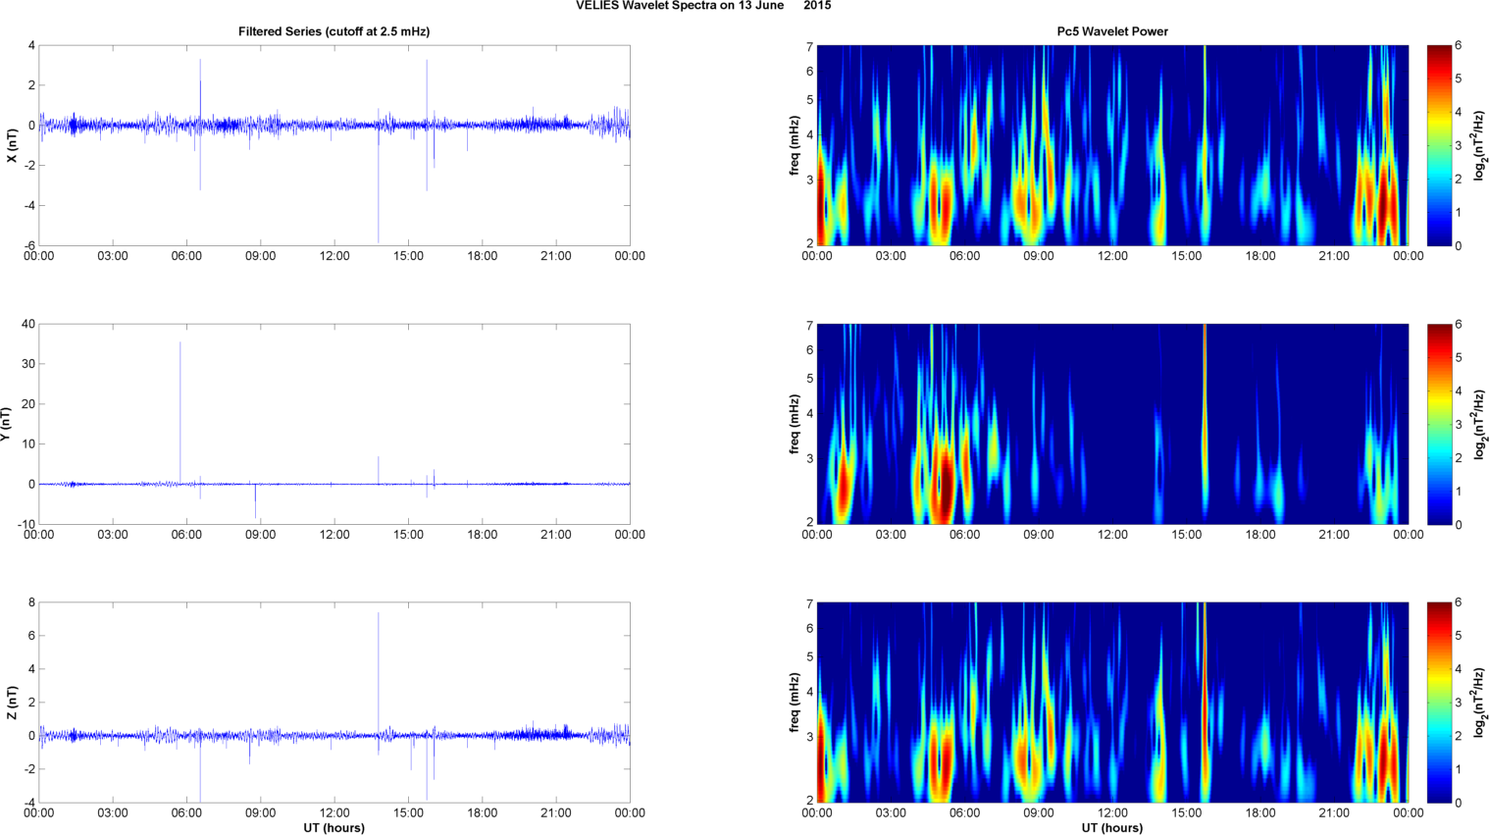This screenshot has height=835, width=1489.
Task: Click the tall positive Z spike near 13:45
Action: click(x=379, y=675)
